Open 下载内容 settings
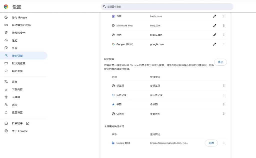 (x=24, y=89)
